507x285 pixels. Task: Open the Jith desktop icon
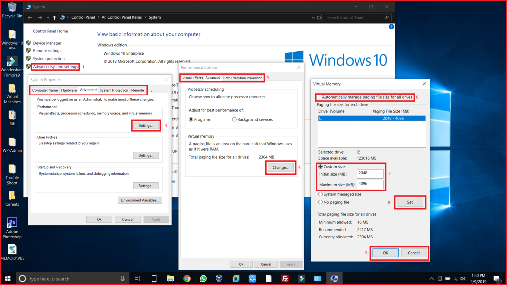pos(12,118)
